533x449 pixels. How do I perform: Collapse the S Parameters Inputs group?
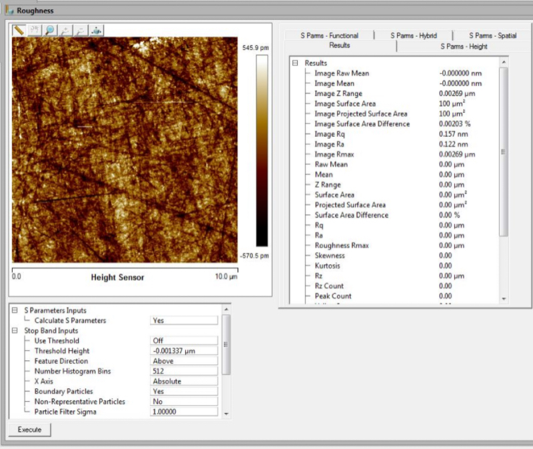tap(15, 311)
